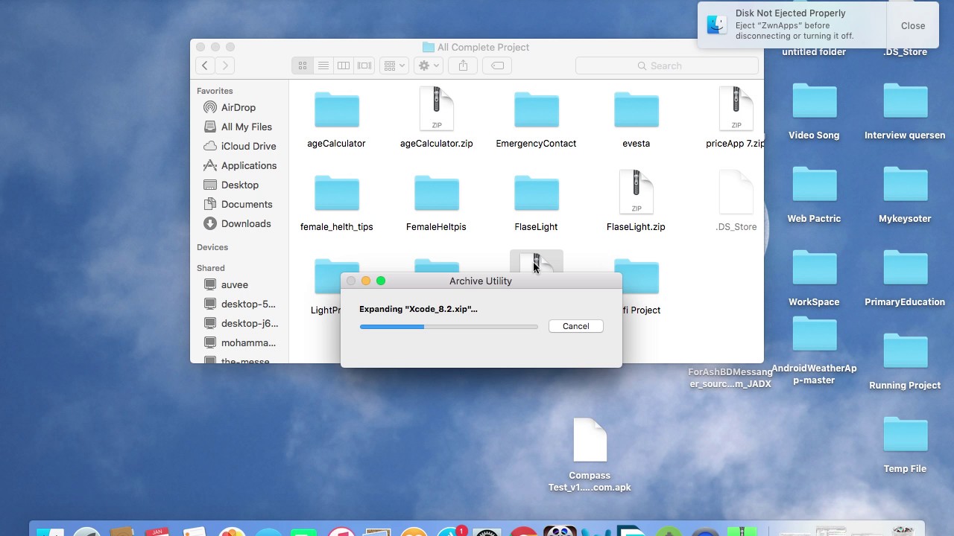
Task: Select PrimaryEducation desktop folder
Action: [905, 267]
